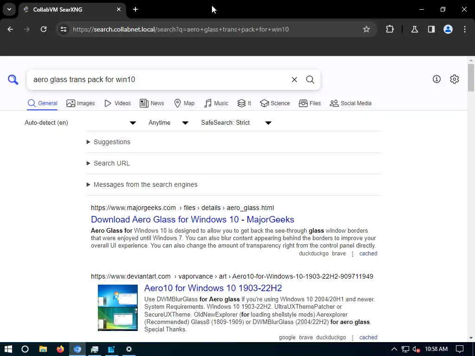475x356 pixels.
Task: Switch to the Map category tab
Action: [x=184, y=103]
